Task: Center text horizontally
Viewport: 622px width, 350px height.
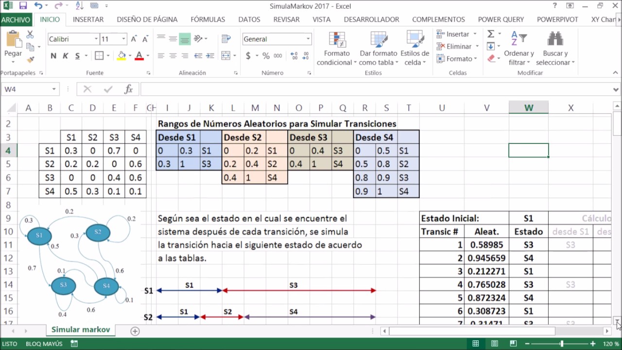Action: [173, 56]
